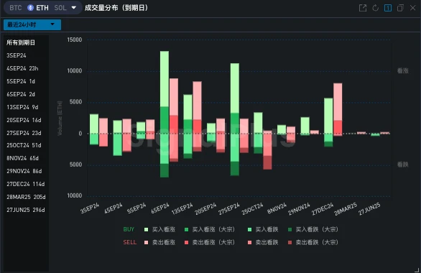Select the 28MAR25 205d expiry
The image size is (421, 273).
coord(26,197)
